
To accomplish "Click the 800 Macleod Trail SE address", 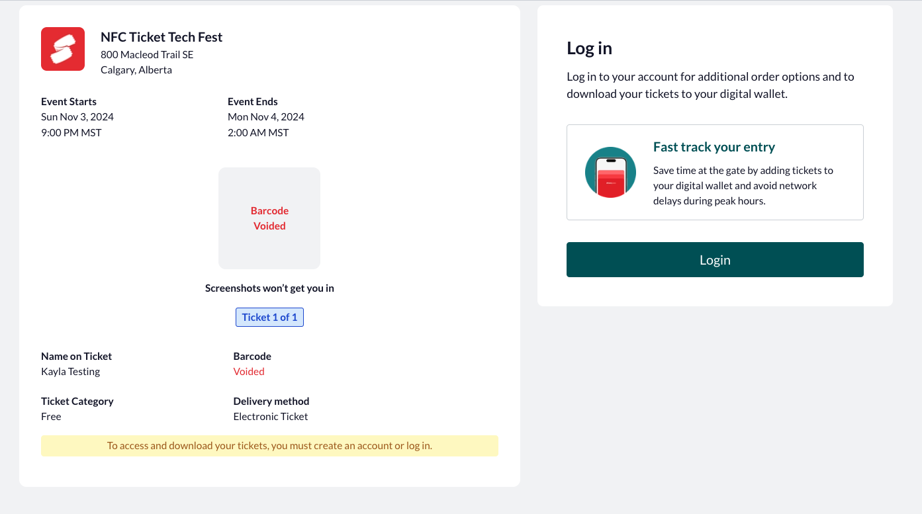I will (147, 55).
